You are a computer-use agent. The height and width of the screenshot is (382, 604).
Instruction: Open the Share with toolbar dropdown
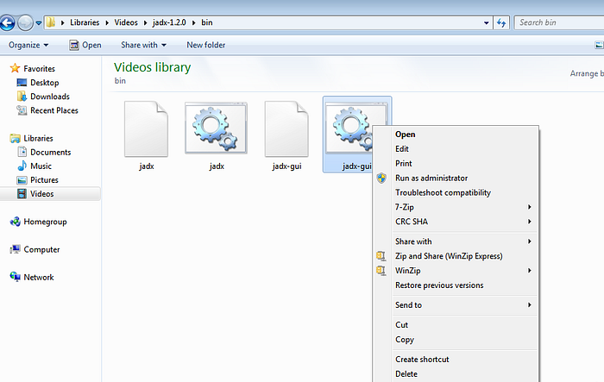(144, 45)
